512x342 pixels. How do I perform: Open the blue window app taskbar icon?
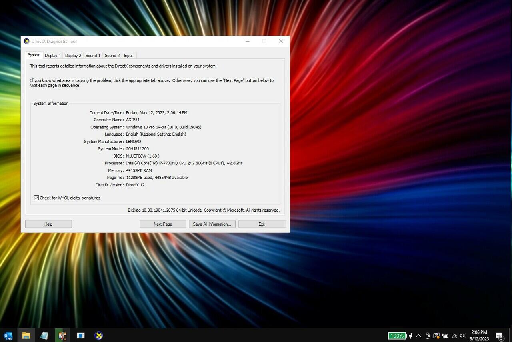pyautogui.click(x=80, y=336)
